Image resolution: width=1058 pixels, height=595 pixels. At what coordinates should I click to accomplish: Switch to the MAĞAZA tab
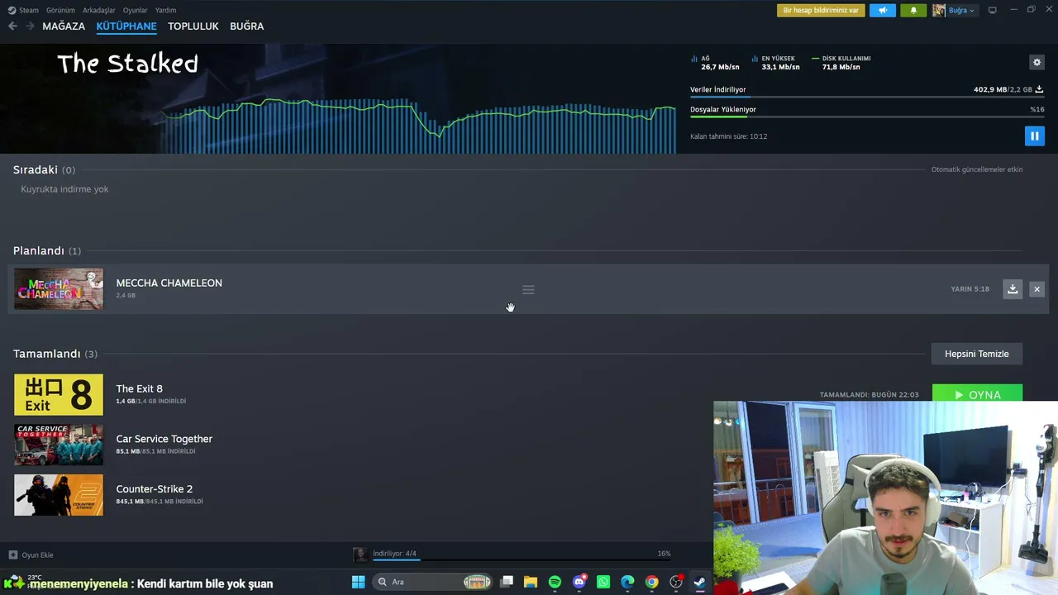pos(64,26)
